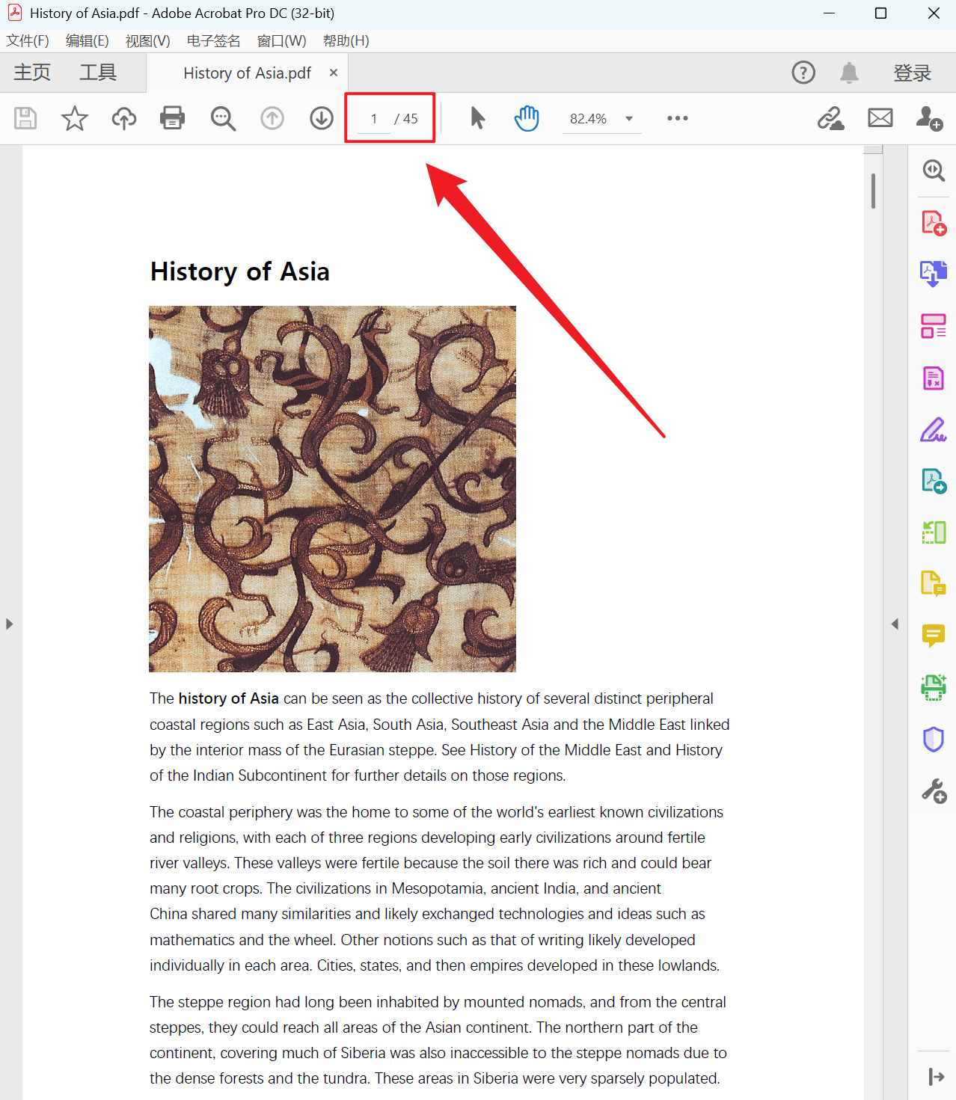The height and width of the screenshot is (1100, 956).
Task: Switch to the 主页 tab
Action: point(31,73)
